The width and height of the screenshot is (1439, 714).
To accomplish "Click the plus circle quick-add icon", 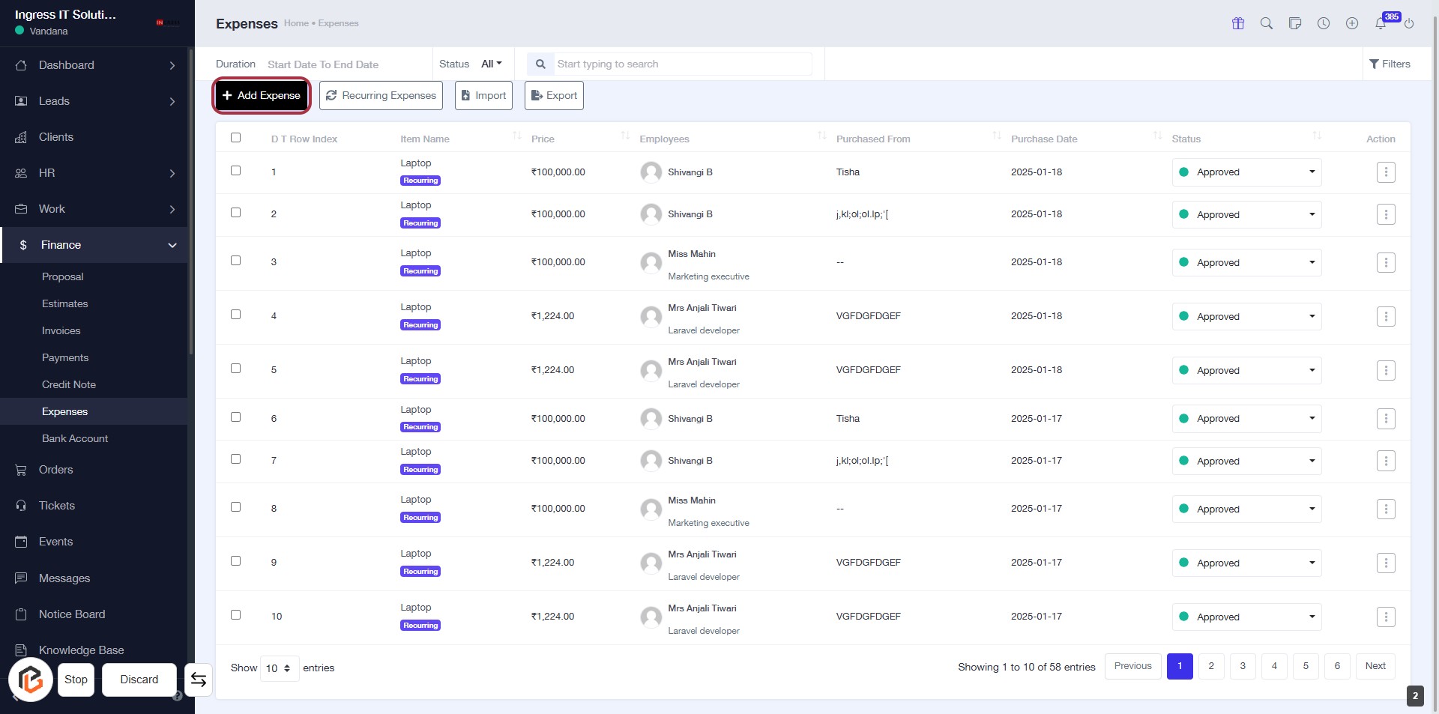I will pyautogui.click(x=1352, y=23).
